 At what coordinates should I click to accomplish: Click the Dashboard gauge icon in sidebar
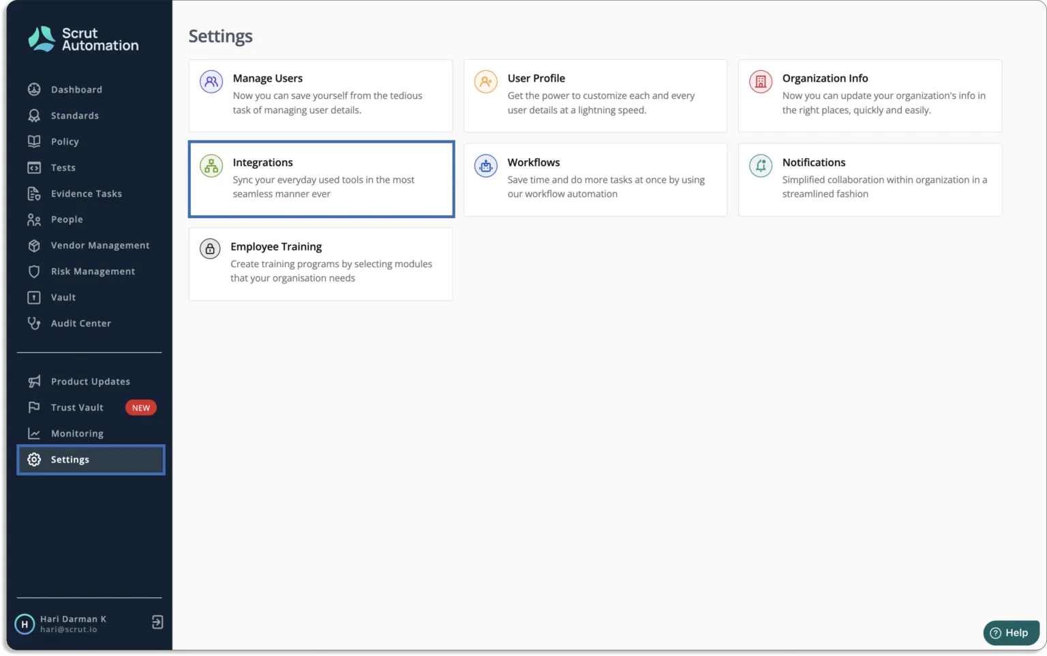click(34, 89)
